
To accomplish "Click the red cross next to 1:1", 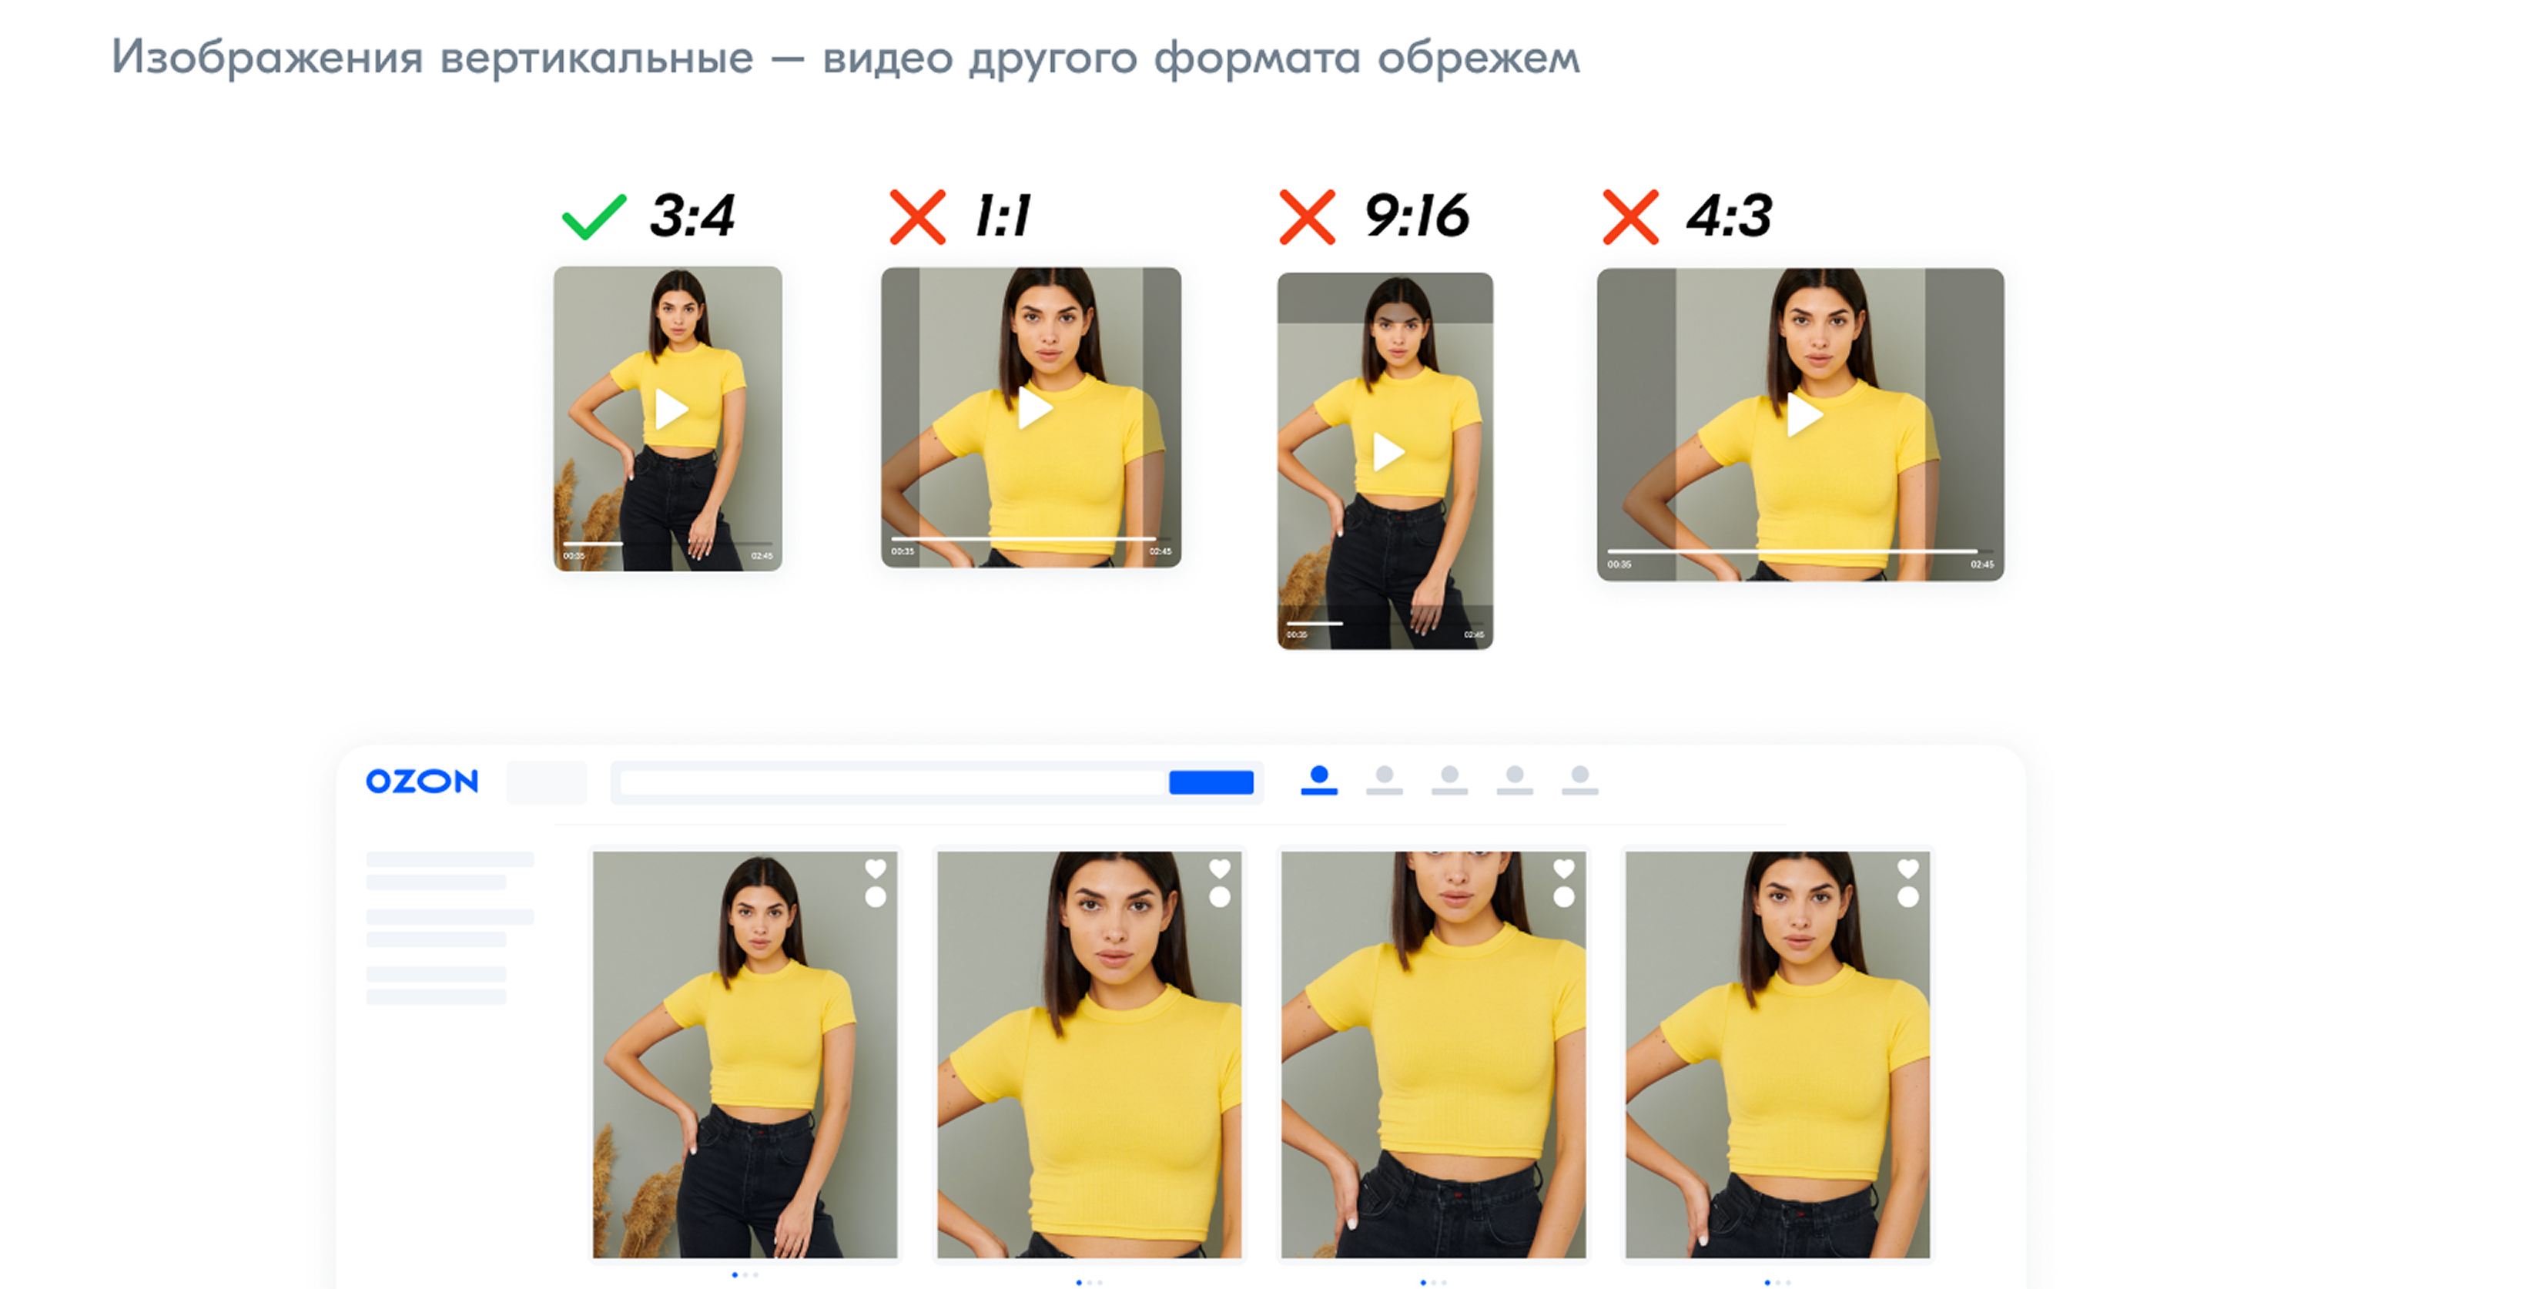I will click(917, 217).
